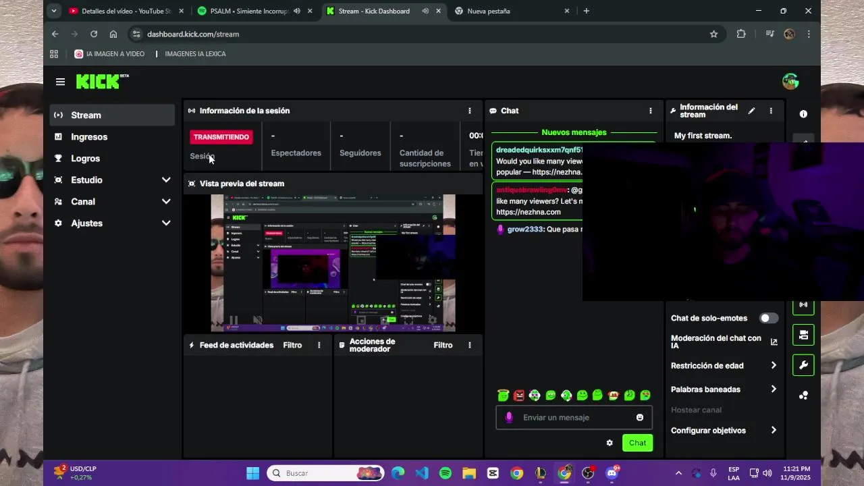Bookmark this page with the star icon
This screenshot has width=864, height=486.
click(x=713, y=34)
